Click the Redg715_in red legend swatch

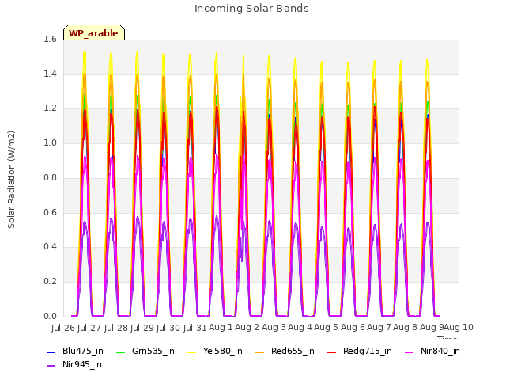[332, 351]
